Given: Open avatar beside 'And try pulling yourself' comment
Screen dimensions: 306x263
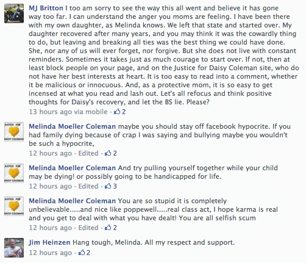Looking at the screenshot, I should tap(14, 173).
